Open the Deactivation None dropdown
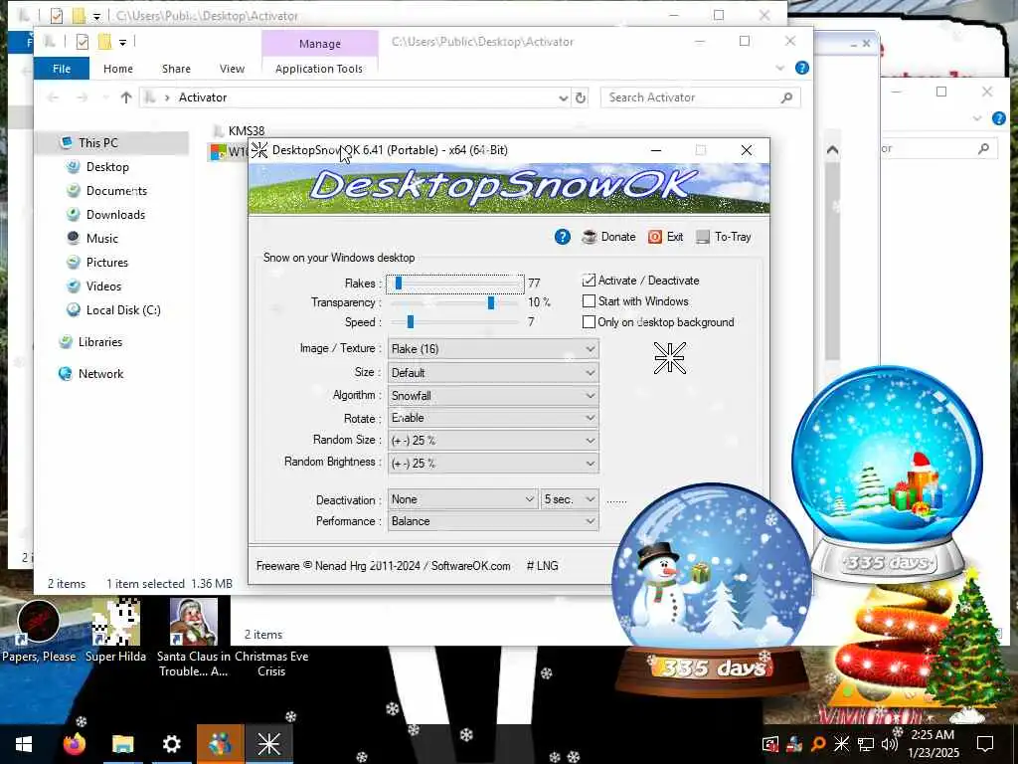 (463, 499)
